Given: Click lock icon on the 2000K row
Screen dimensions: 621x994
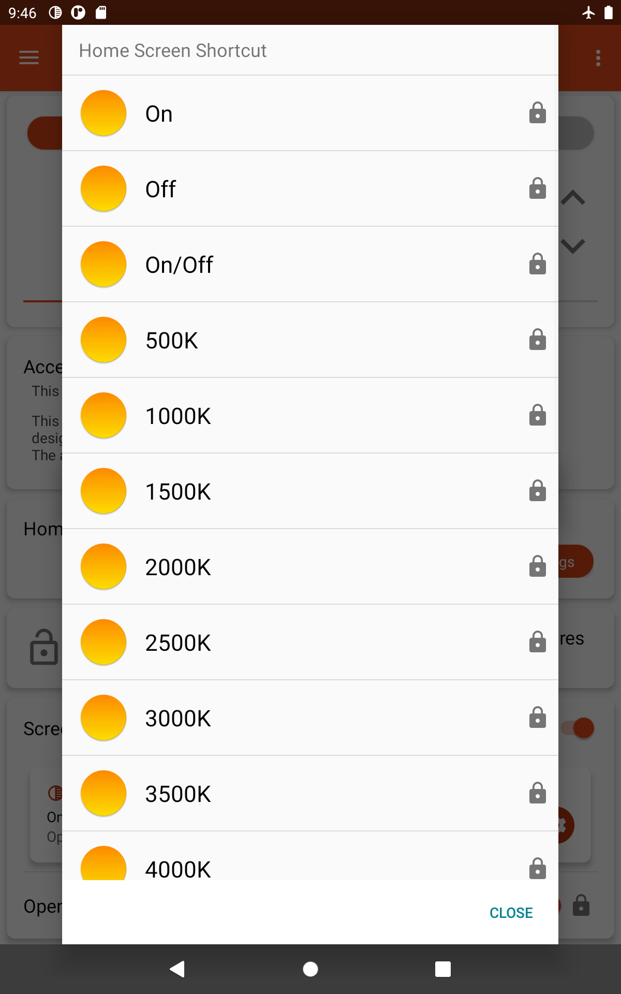Looking at the screenshot, I should click(x=537, y=566).
